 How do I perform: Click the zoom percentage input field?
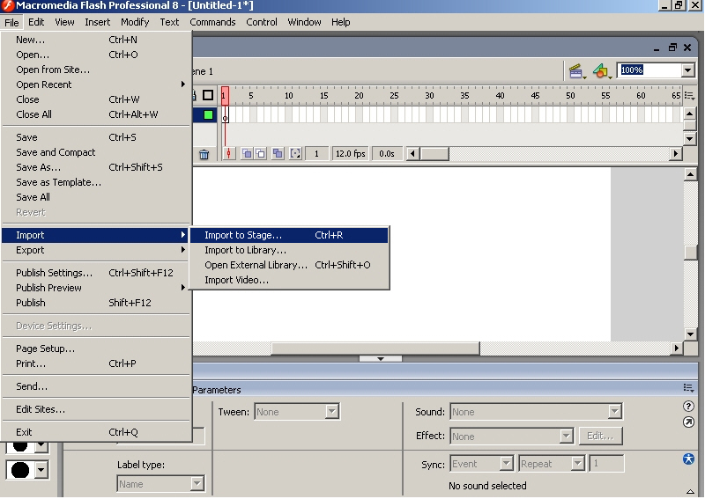pos(649,70)
